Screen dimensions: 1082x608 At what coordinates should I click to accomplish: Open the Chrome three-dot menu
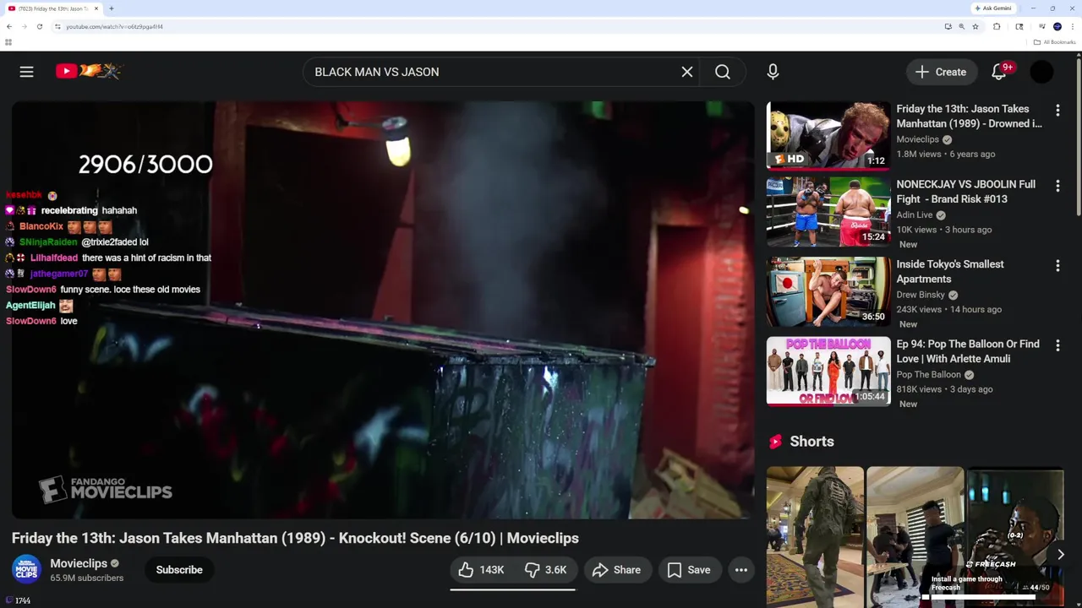(x=1072, y=26)
